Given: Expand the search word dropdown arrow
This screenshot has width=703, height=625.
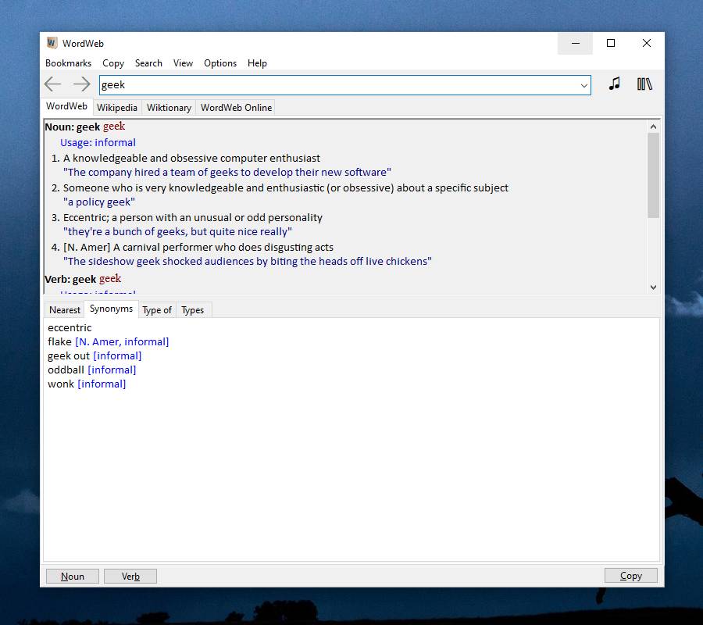Looking at the screenshot, I should tap(583, 85).
